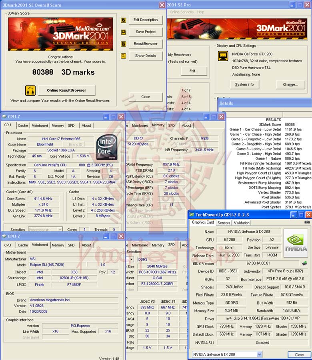Open the Processor #1 selection dropdown

[x=60, y=229]
